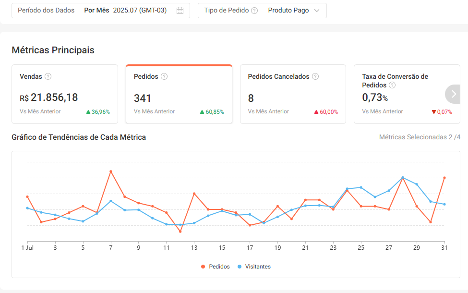Select the Pedidos metric card

point(179,94)
